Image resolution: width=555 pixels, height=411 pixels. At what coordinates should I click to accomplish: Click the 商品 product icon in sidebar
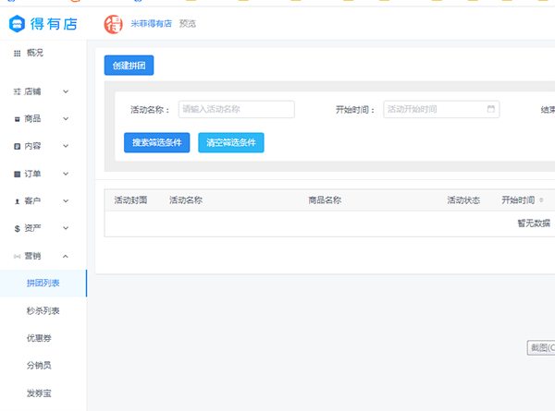pyautogui.click(x=17, y=119)
